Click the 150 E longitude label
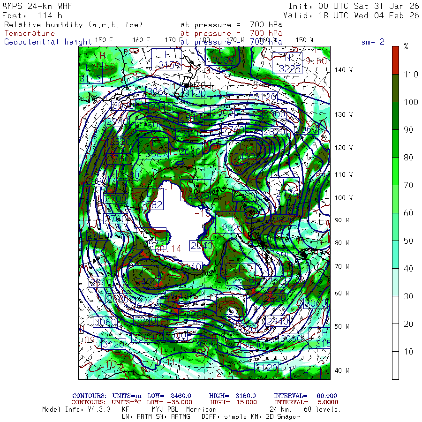422x422 pixels. pyautogui.click(x=104, y=40)
